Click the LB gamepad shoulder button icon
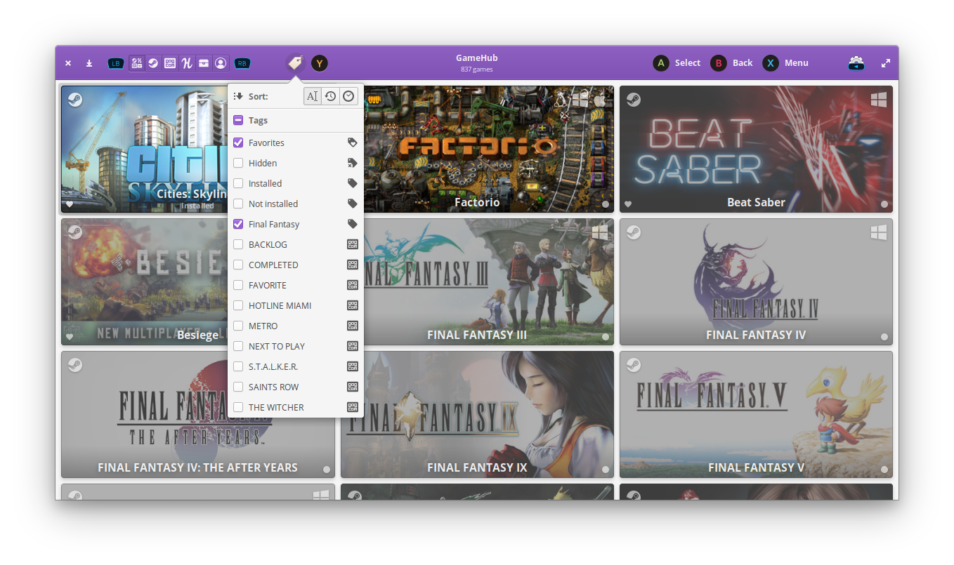 (116, 63)
